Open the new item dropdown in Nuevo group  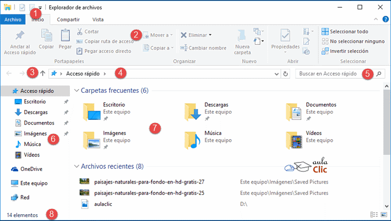(x=259, y=31)
